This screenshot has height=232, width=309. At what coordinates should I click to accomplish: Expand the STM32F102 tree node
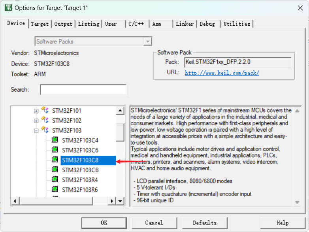pyautogui.click(x=36, y=121)
